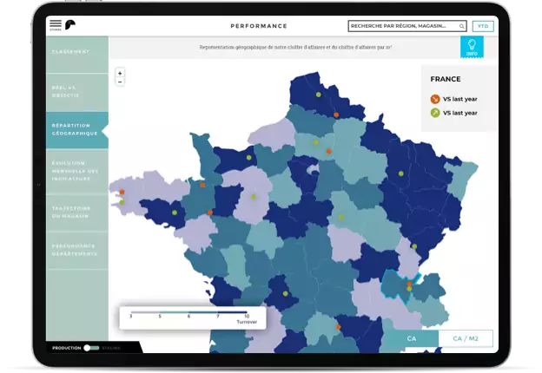
Task: Open the Info lightbulb icon
Action: 472,47
